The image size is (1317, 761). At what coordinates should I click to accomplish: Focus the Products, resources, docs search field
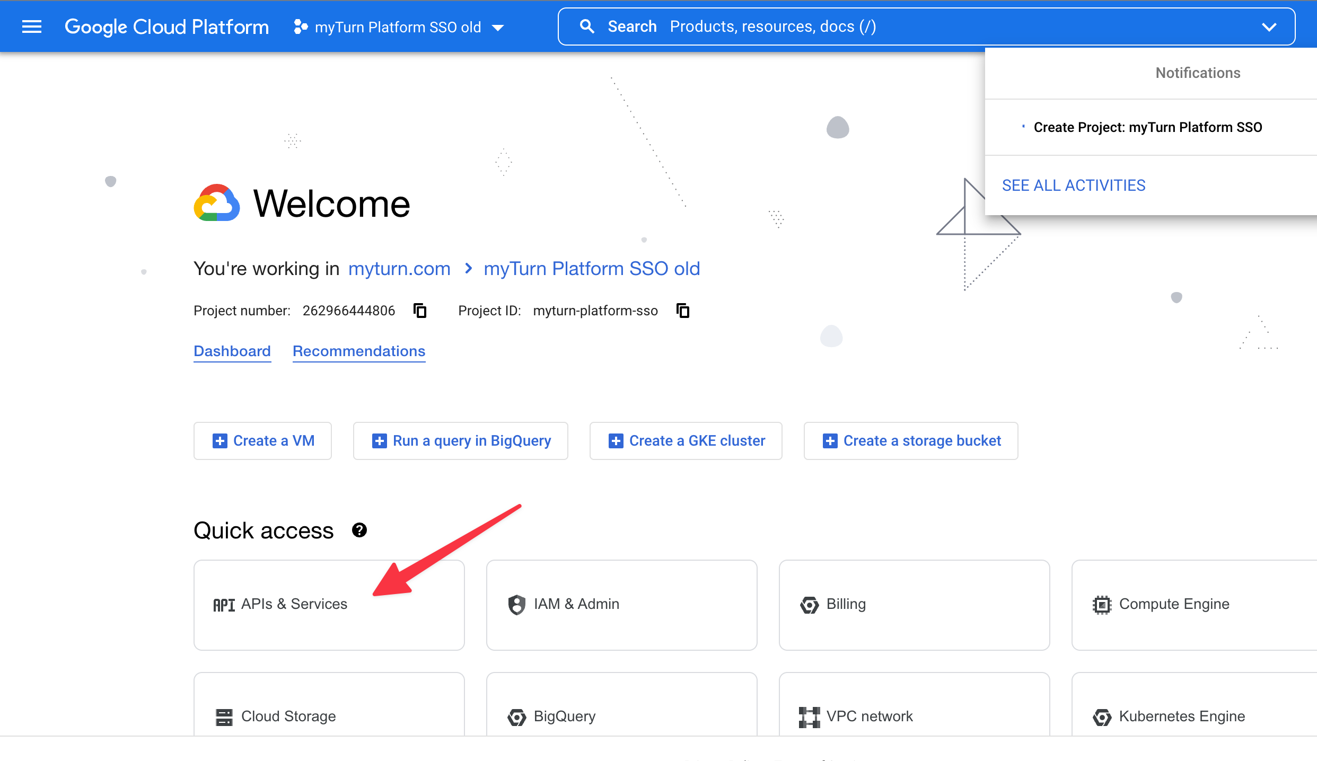click(927, 26)
